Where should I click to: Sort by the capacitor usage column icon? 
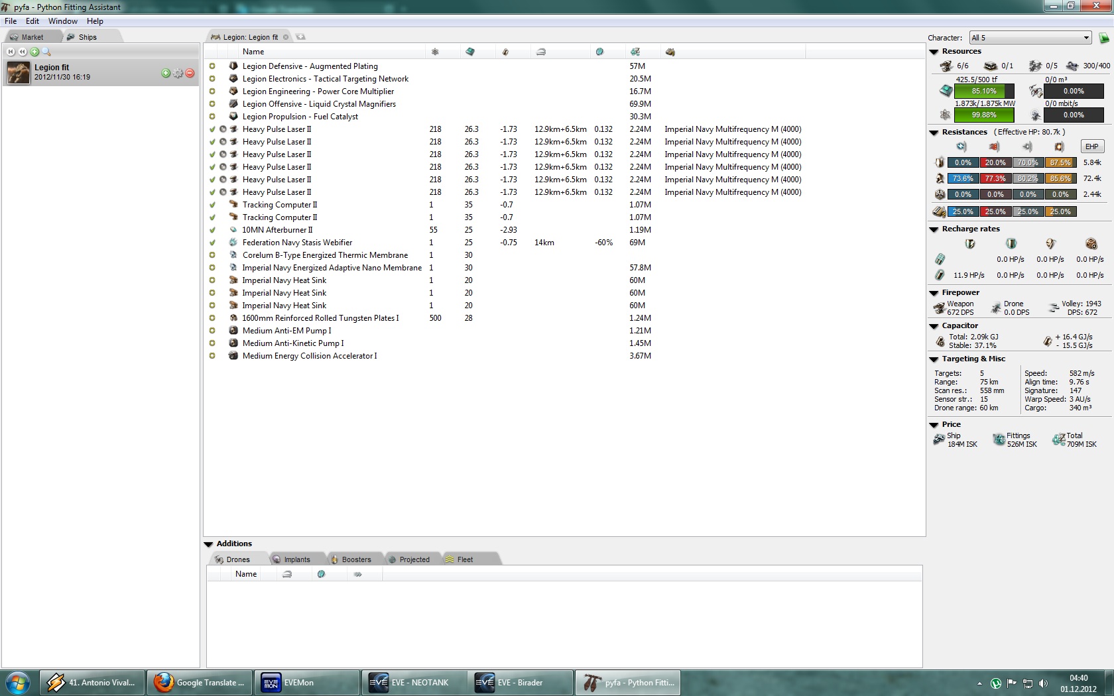tap(505, 52)
